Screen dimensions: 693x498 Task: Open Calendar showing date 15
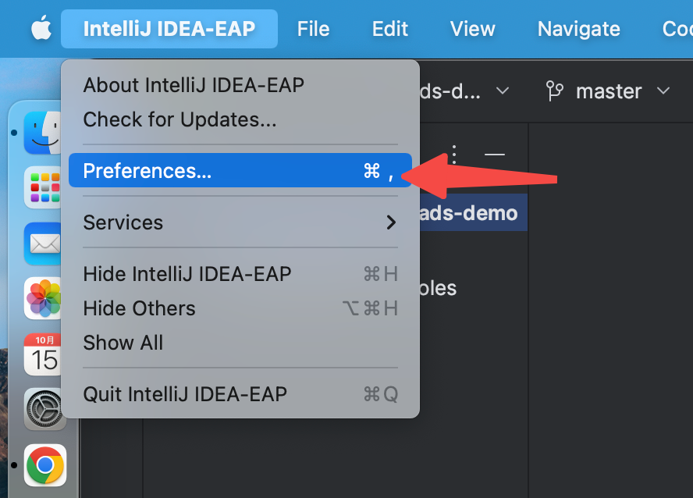pos(43,354)
